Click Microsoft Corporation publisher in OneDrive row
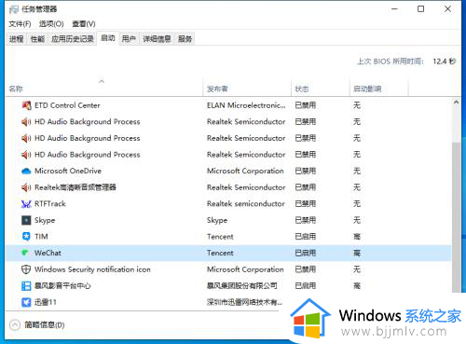 click(x=245, y=171)
